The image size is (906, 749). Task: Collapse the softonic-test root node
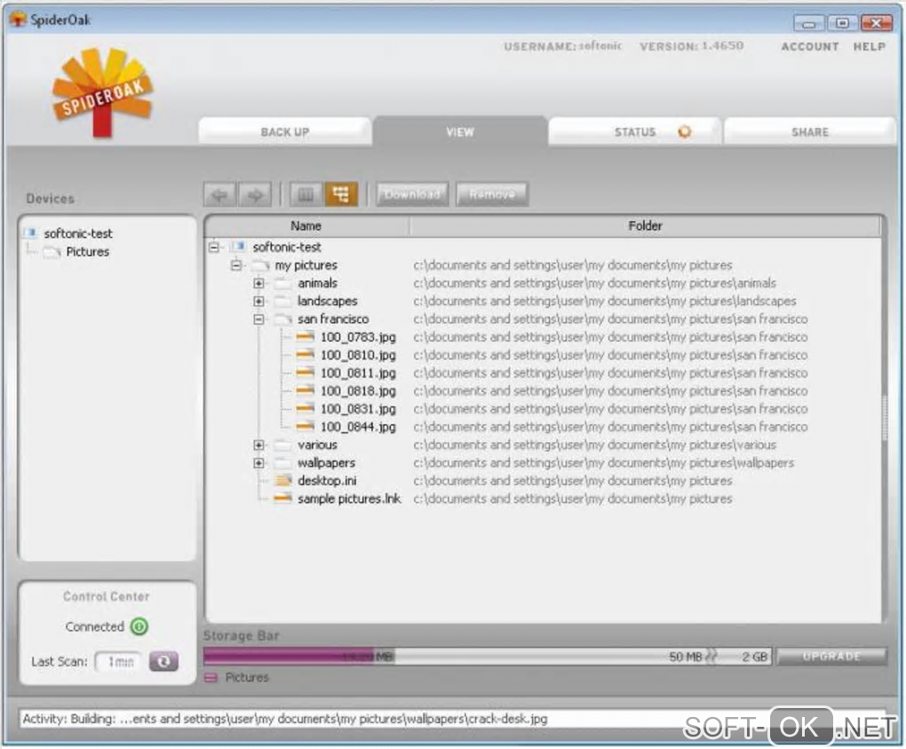pos(214,248)
